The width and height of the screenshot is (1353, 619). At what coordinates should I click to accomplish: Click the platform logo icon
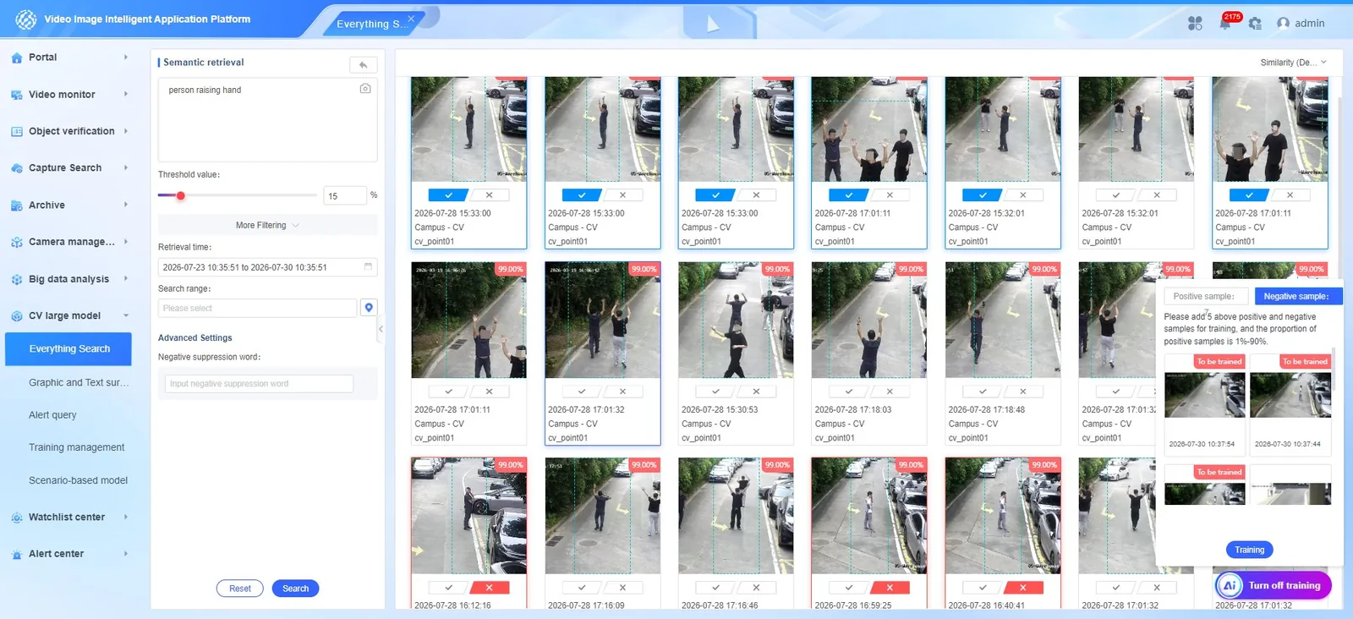[26, 19]
